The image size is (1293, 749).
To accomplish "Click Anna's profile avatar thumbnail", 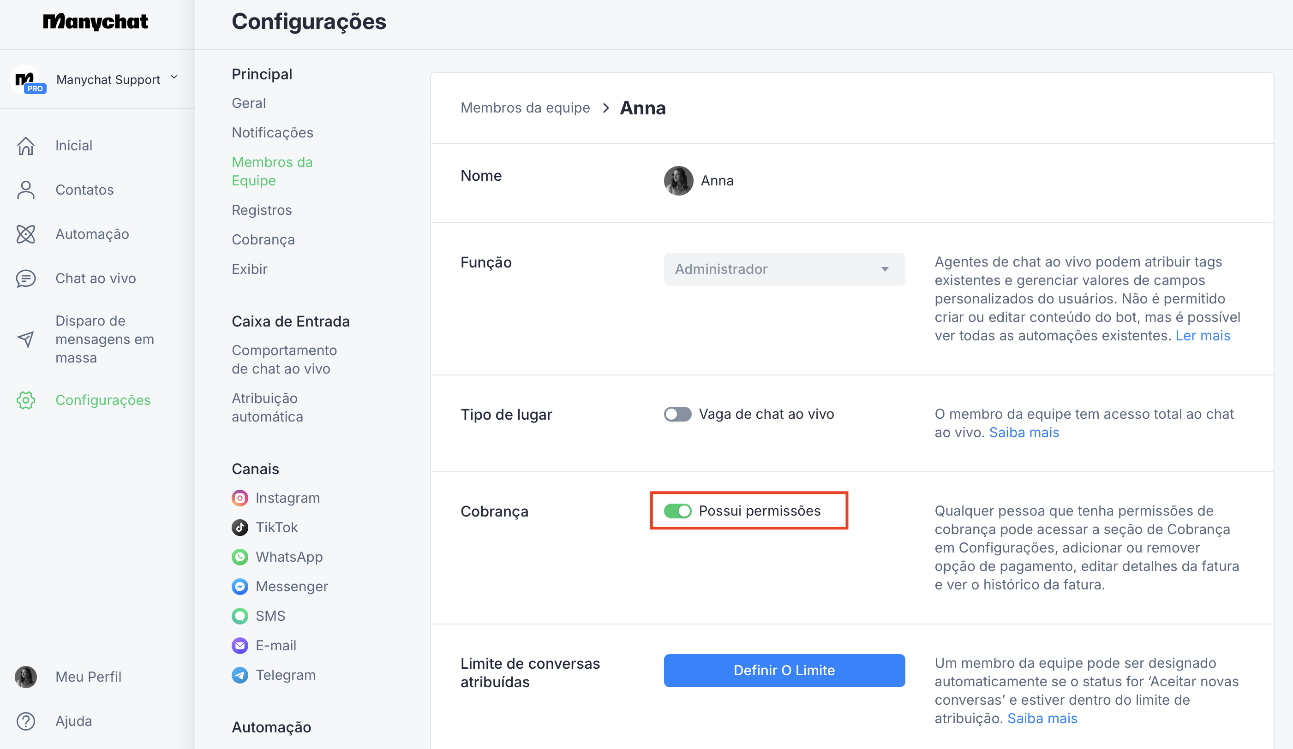I will [x=678, y=181].
